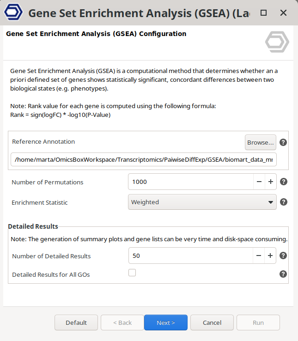298x341 pixels.
Task: Click help icon for Detailed Results for All GOs
Action: pos(284,274)
